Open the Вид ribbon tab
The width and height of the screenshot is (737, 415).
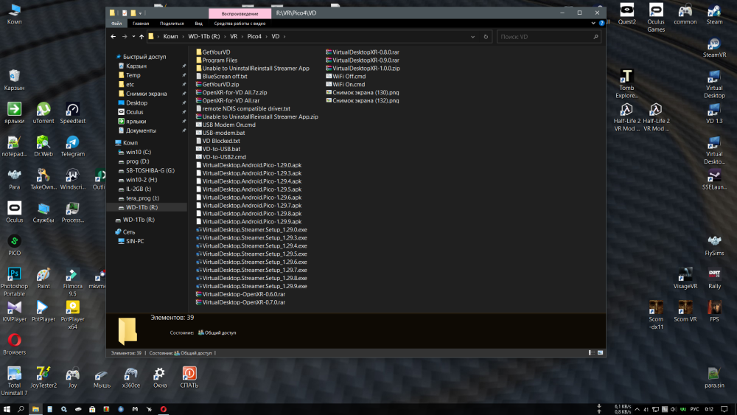click(x=198, y=24)
